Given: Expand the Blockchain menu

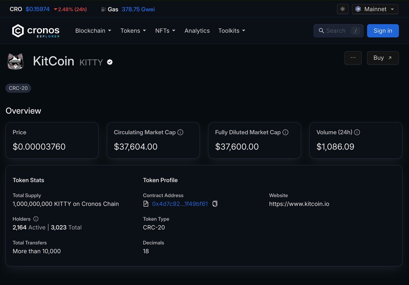Looking at the screenshot, I should click(x=93, y=31).
